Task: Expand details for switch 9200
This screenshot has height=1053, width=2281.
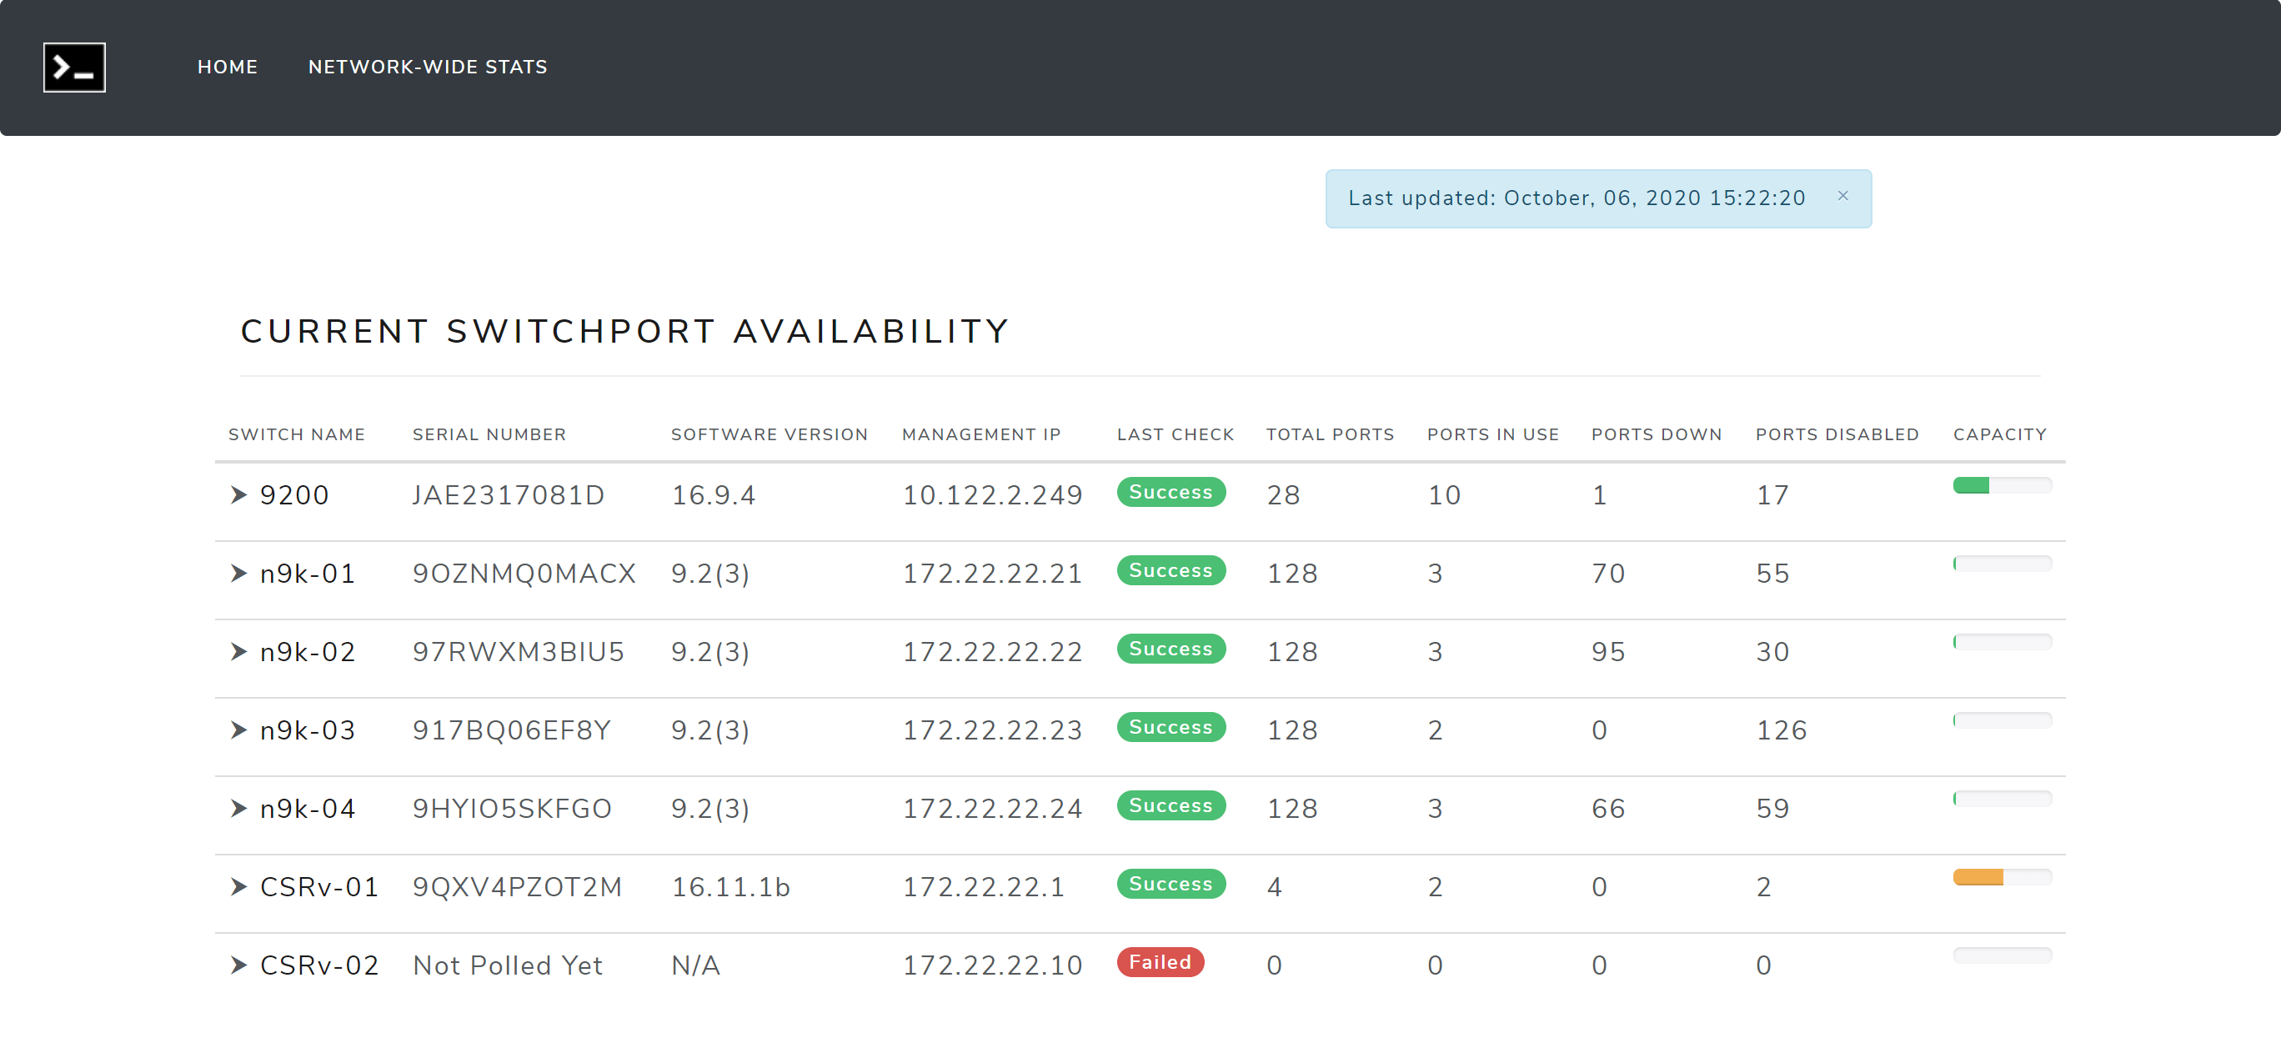Action: coord(238,495)
